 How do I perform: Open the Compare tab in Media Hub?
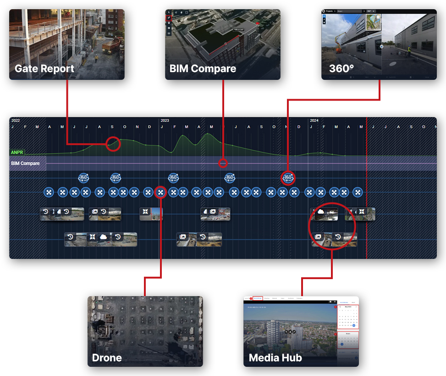click(x=299, y=298)
